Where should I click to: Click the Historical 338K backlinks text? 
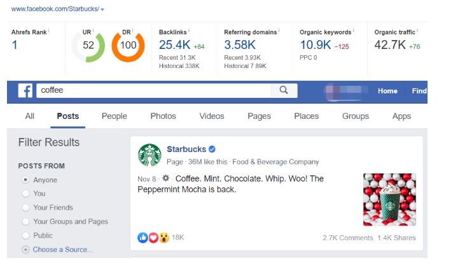[x=179, y=66]
